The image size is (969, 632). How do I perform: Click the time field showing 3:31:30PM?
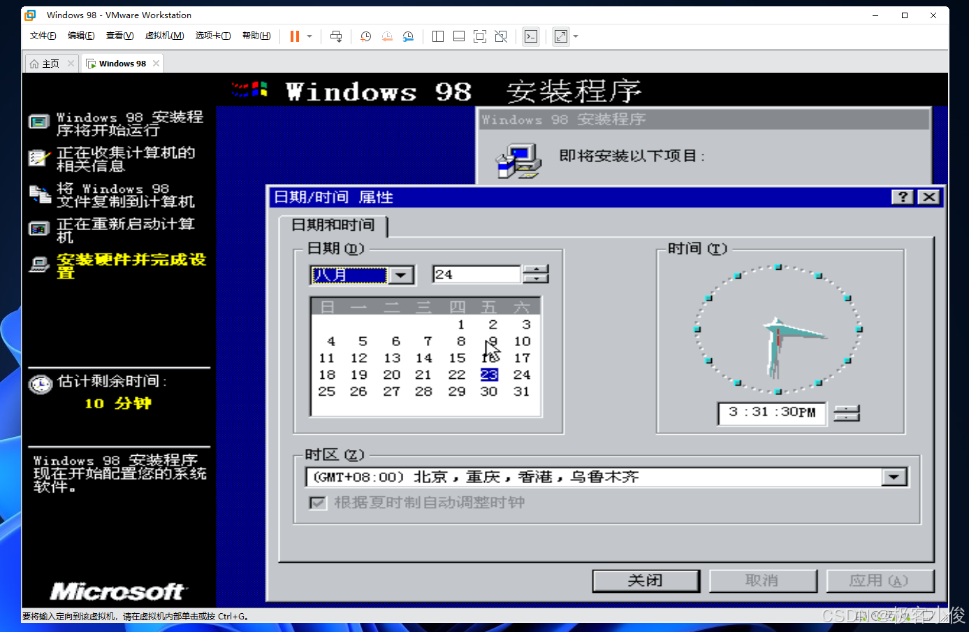pyautogui.click(x=772, y=412)
